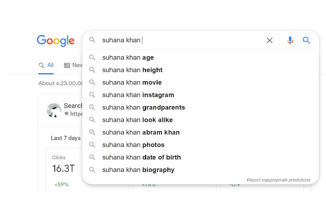Click search icon beside 'suhana khan age'
326x217 pixels.
(92, 58)
